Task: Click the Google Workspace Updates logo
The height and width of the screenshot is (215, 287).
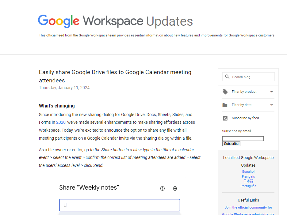Action: point(115,21)
